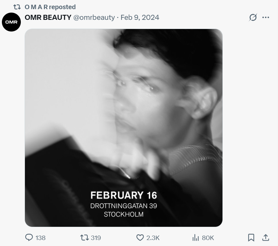The width and height of the screenshot is (278, 246).
Task: Click the "O M A R reposted" label
Action: 50,7
